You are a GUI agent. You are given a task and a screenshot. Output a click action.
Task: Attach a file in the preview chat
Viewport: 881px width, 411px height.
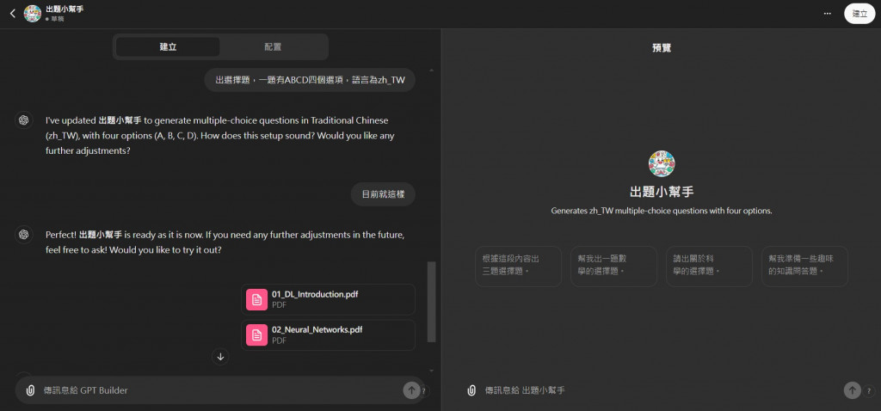coord(471,390)
